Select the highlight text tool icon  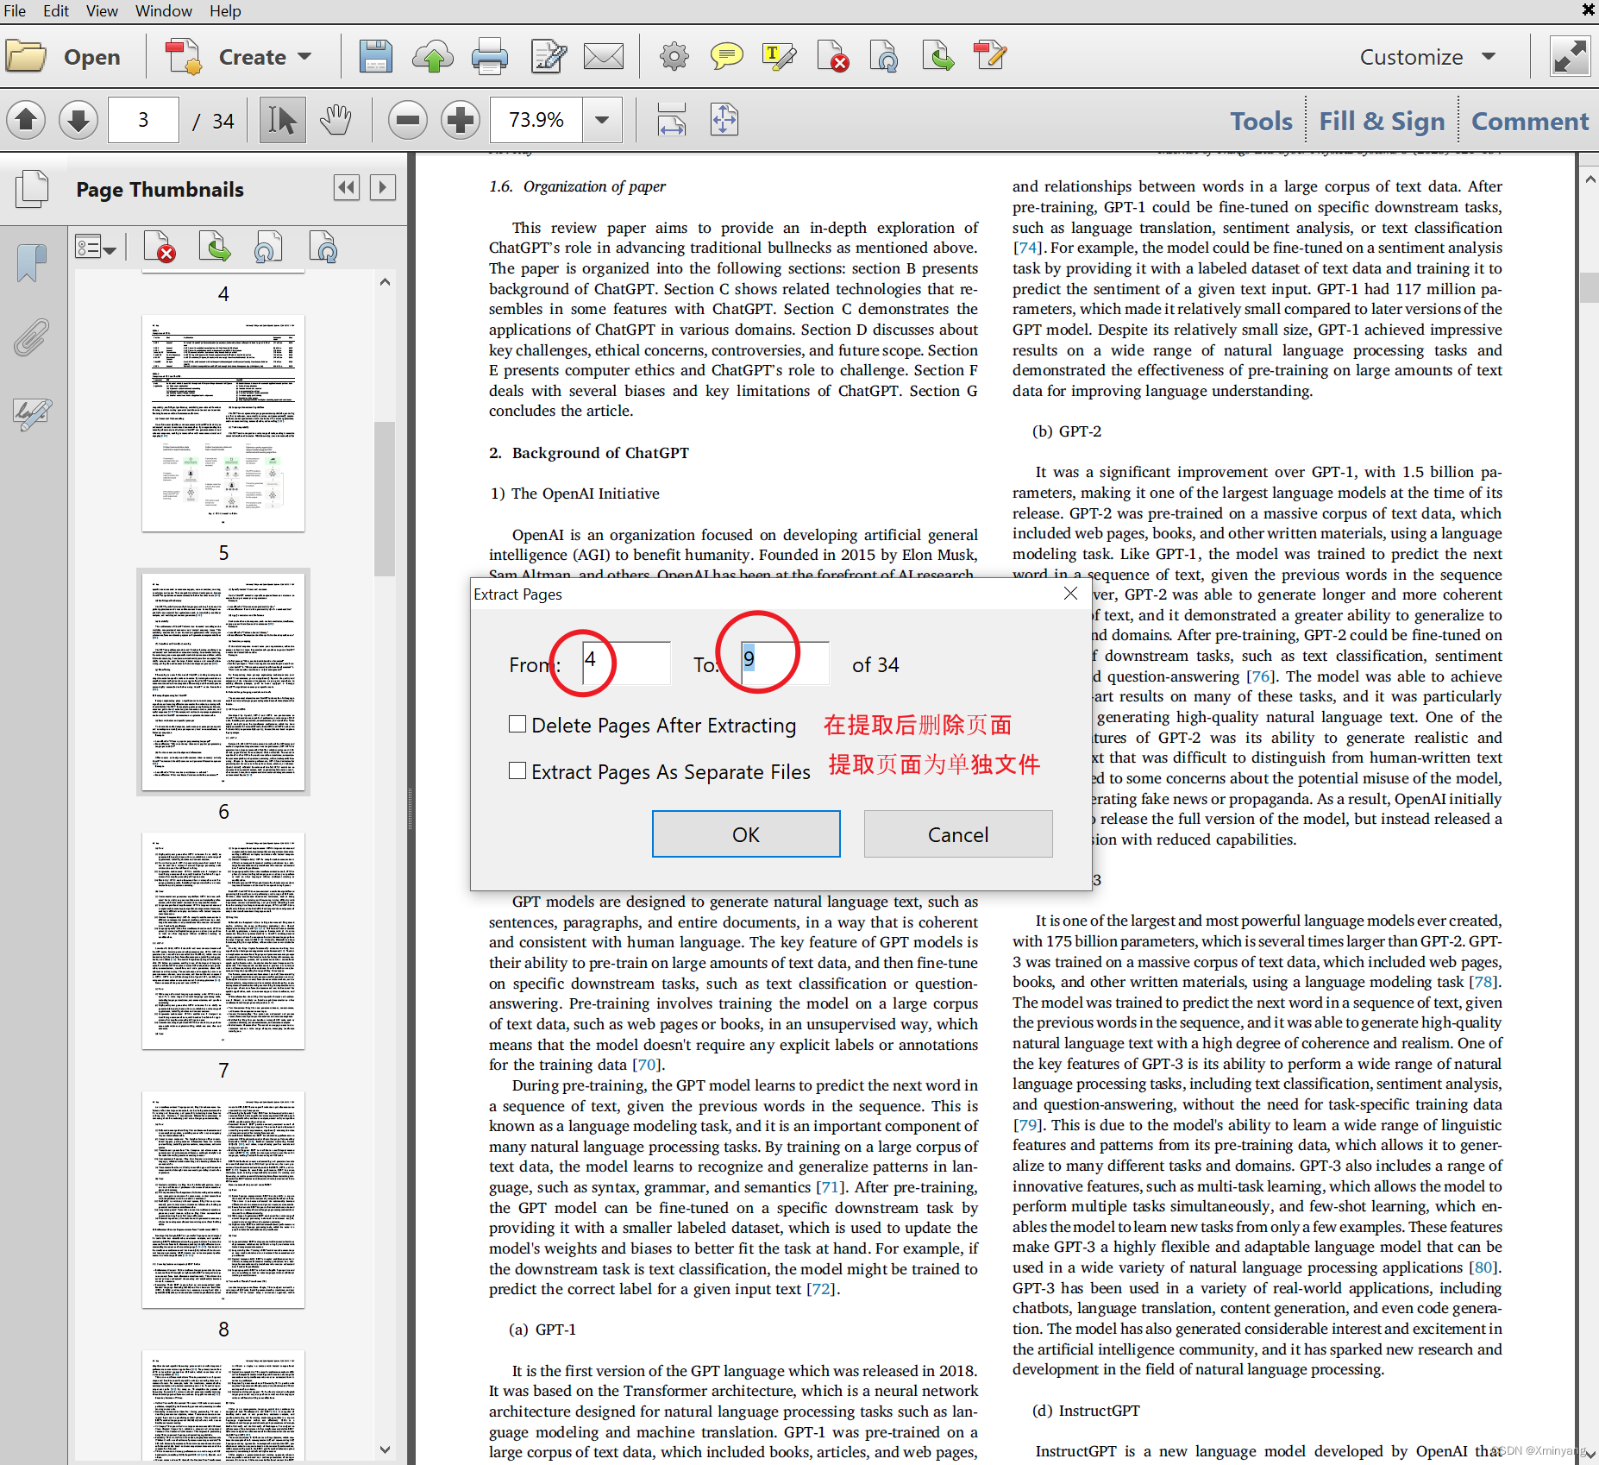click(779, 57)
